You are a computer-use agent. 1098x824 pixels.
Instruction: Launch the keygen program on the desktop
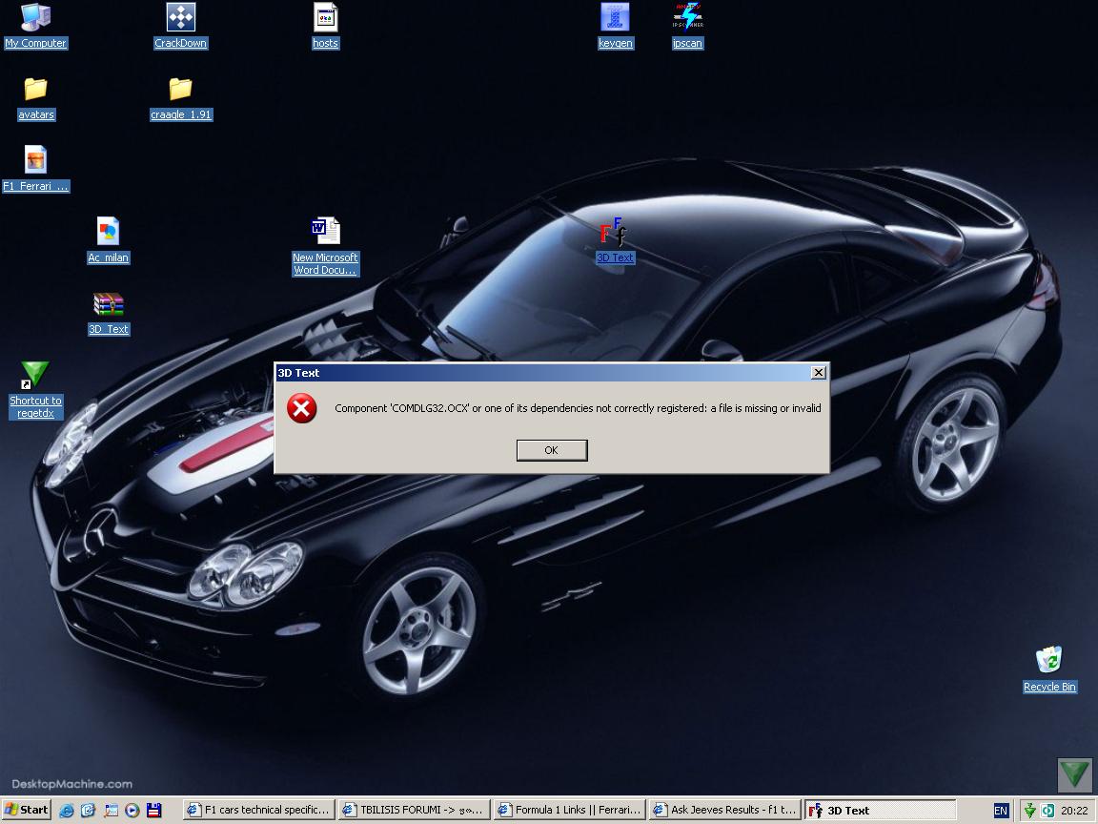[x=615, y=17]
